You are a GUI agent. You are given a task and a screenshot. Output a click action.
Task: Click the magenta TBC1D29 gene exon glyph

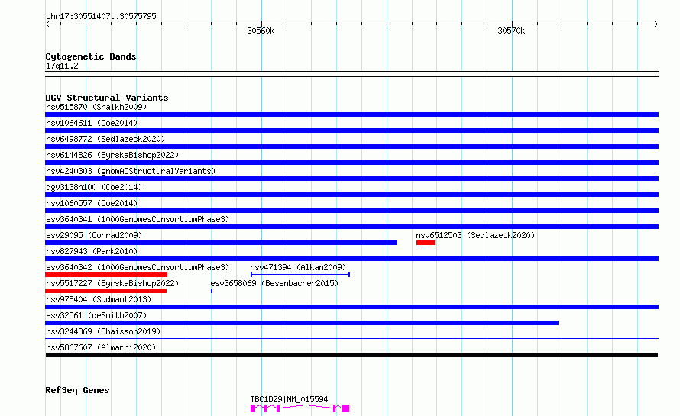[300, 408]
